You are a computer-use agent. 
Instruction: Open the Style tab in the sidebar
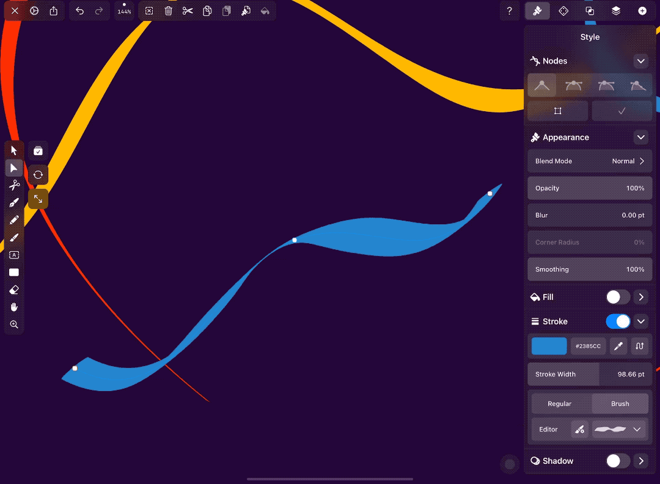click(537, 10)
